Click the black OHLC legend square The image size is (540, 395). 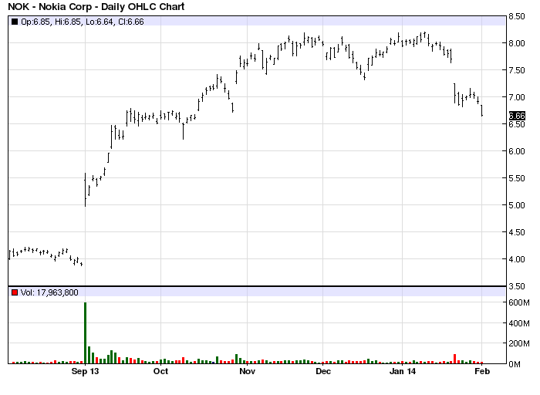tap(15, 22)
